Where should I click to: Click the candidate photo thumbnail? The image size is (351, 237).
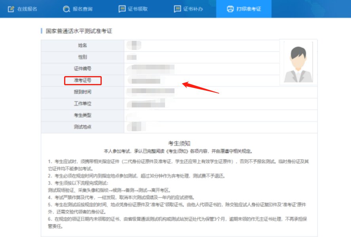coord(299,62)
